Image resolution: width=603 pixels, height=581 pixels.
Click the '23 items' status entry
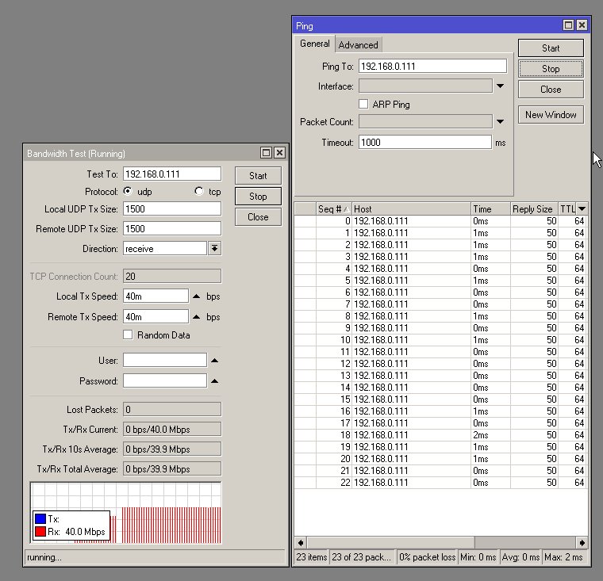pos(312,556)
